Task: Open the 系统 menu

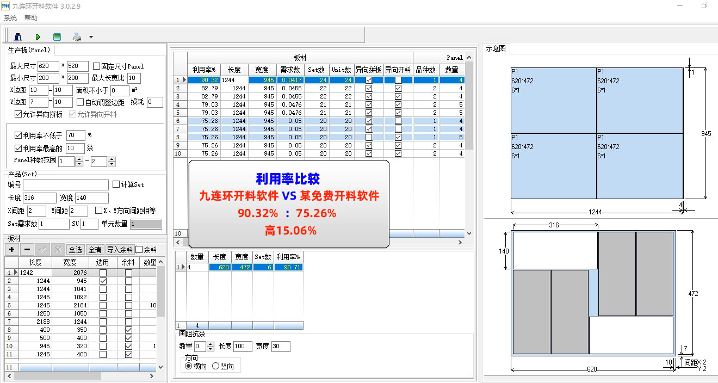Action: [x=10, y=18]
